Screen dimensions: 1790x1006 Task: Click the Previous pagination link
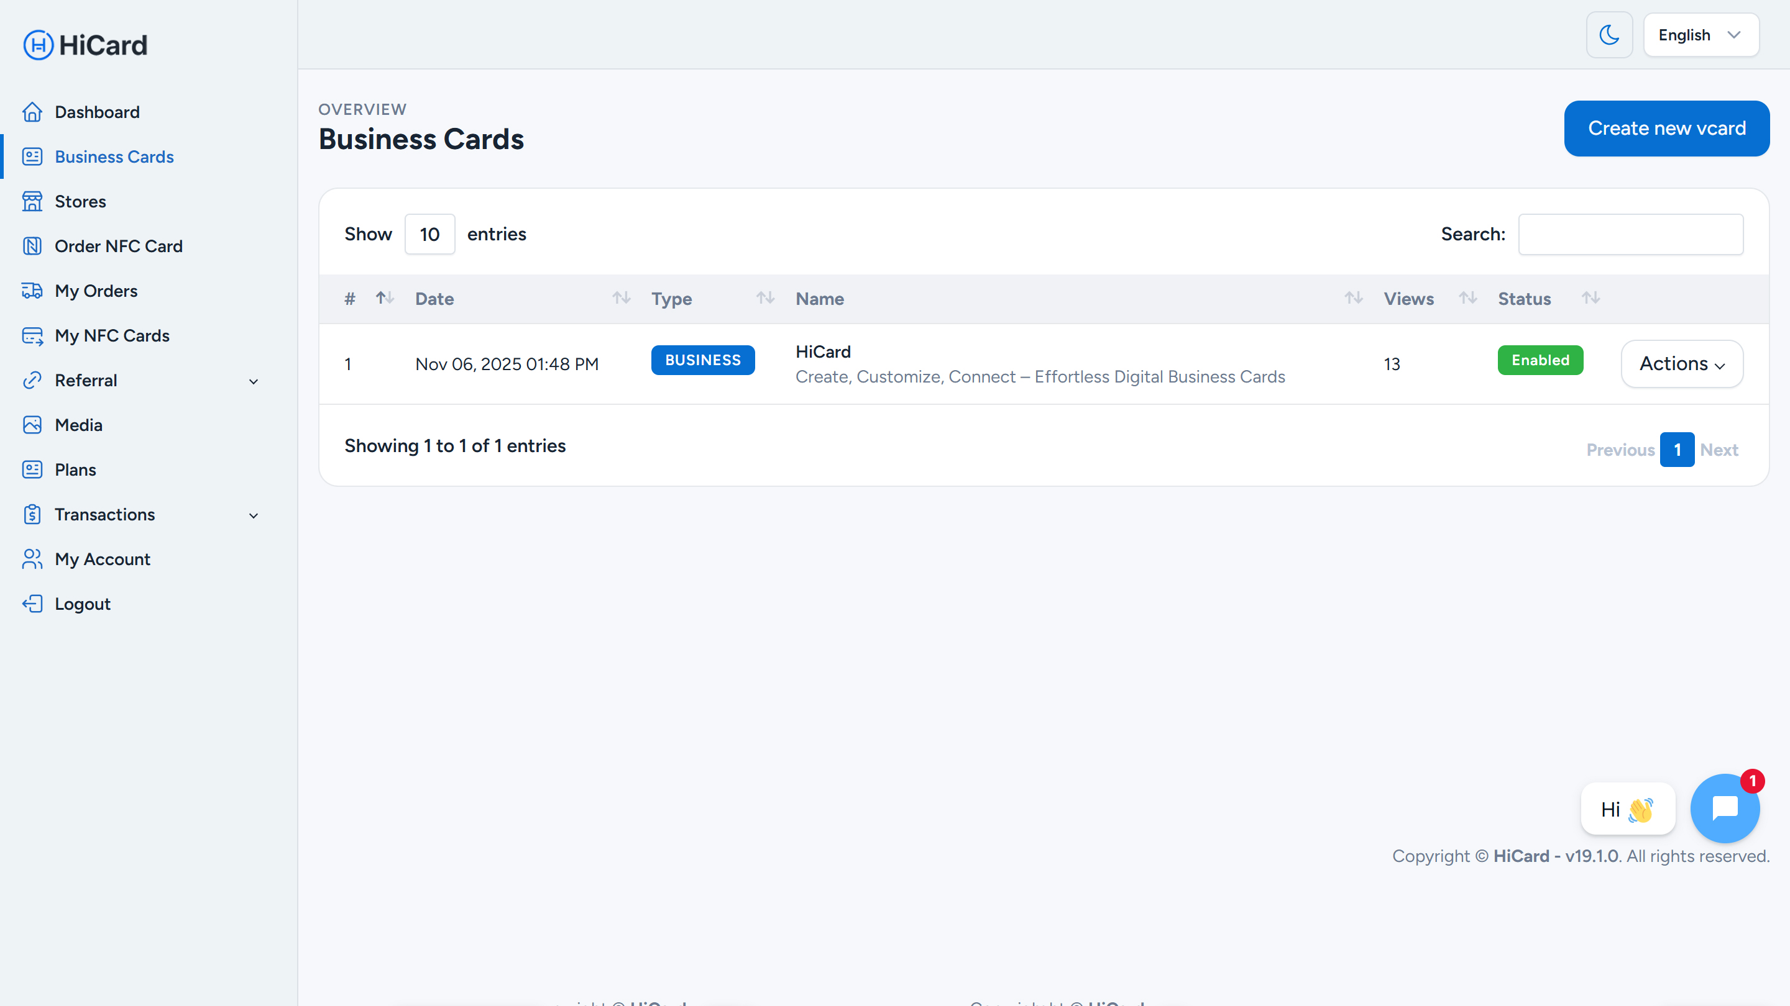coord(1620,450)
